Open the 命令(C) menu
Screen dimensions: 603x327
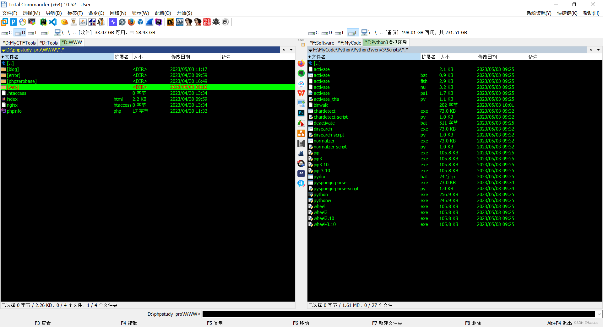click(x=96, y=13)
